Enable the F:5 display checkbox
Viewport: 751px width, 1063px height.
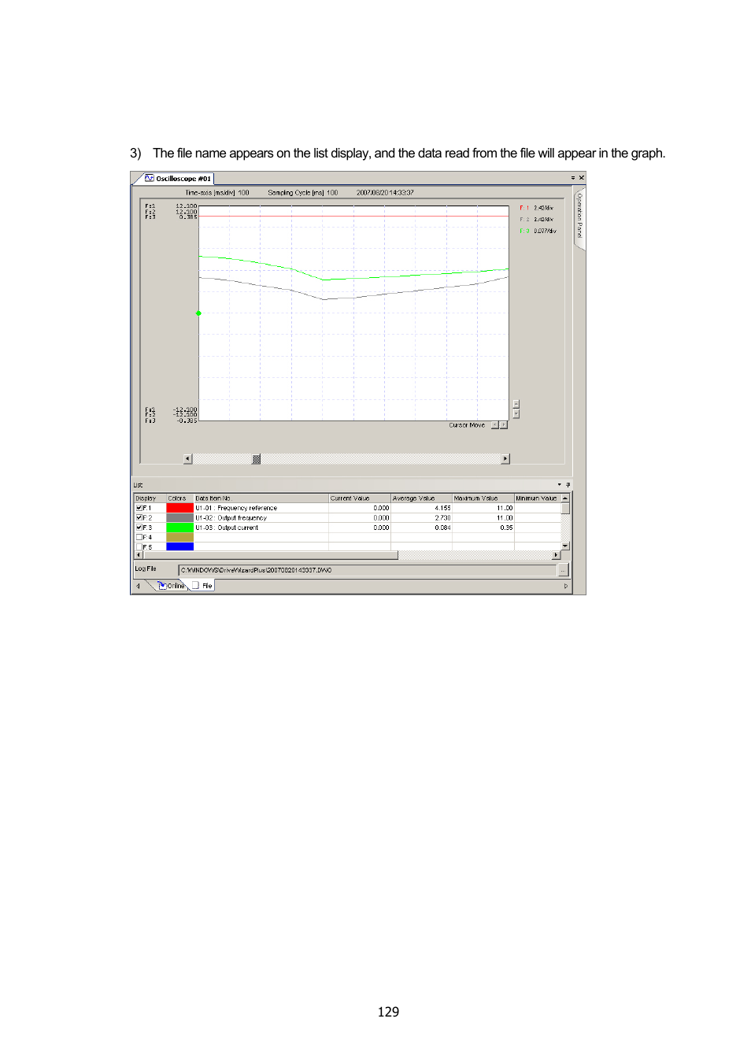pos(139,546)
